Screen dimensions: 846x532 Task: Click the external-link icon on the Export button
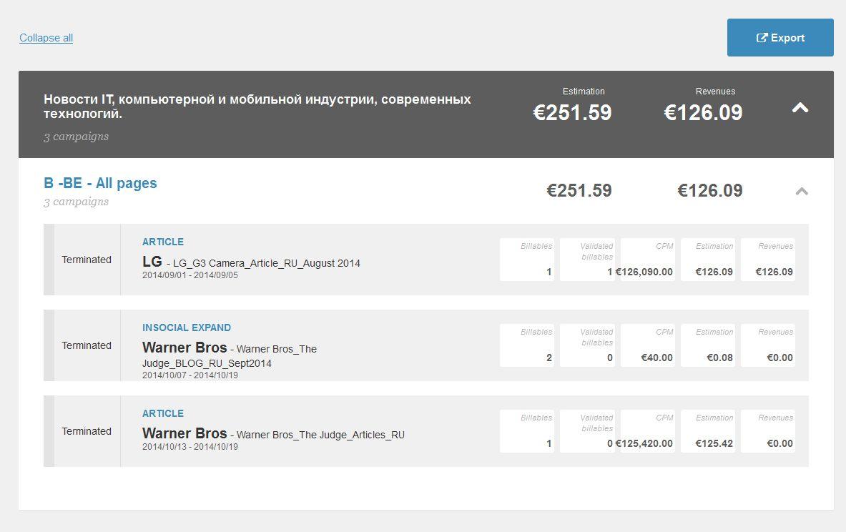[762, 38]
